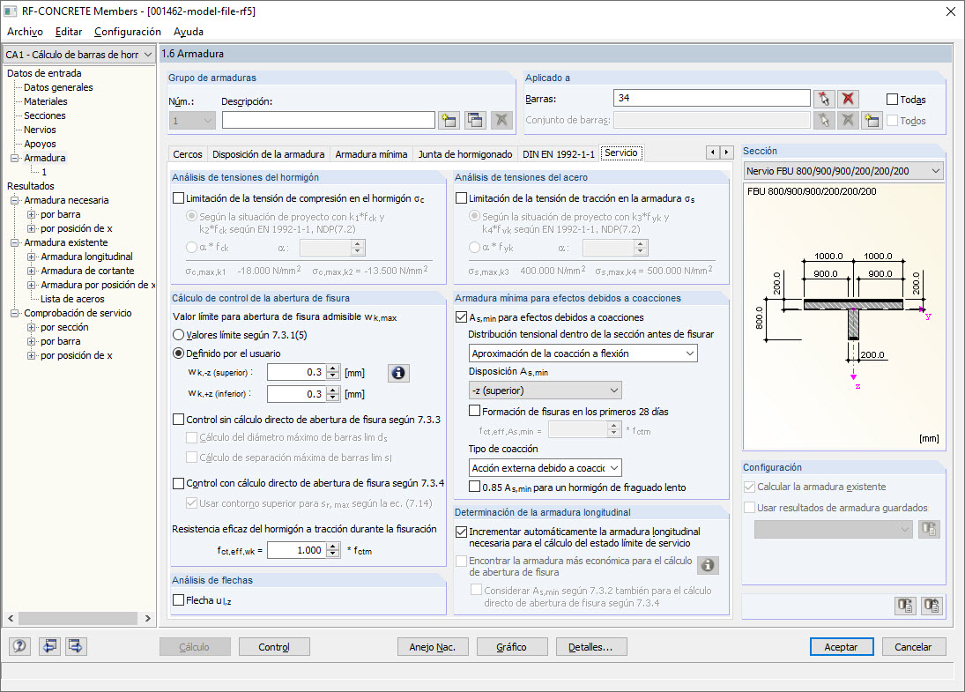Click the Gráfico button
The width and height of the screenshot is (965, 692).
(511, 647)
